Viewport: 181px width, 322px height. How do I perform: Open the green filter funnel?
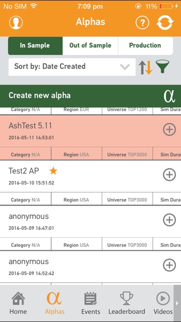click(163, 67)
